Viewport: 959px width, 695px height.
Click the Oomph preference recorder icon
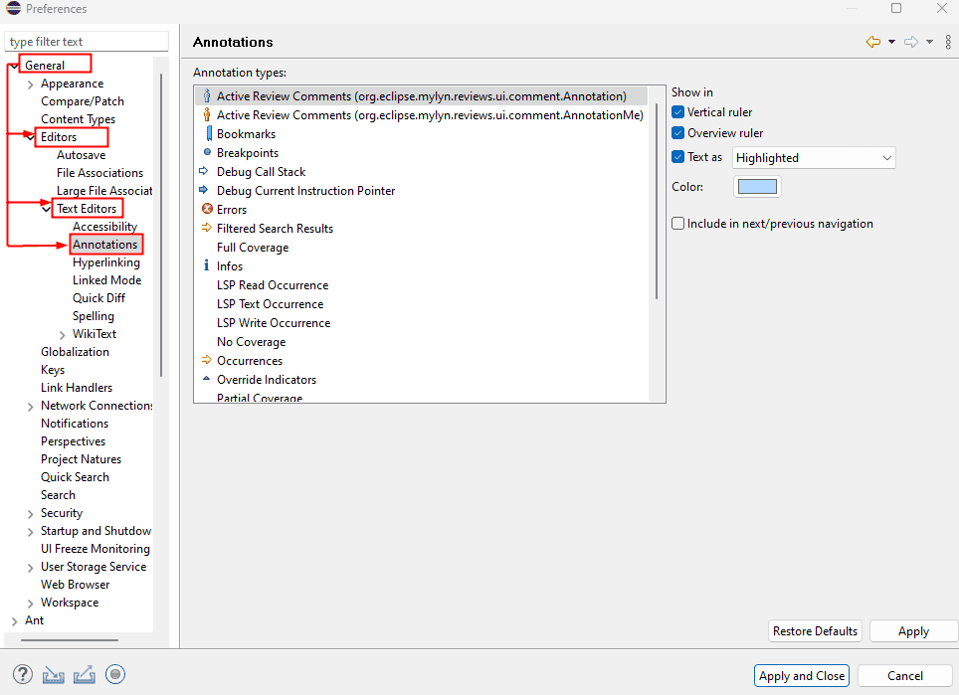pyautogui.click(x=115, y=674)
